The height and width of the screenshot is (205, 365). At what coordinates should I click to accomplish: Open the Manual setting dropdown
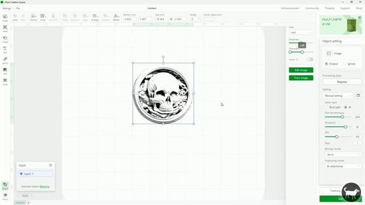point(338,96)
